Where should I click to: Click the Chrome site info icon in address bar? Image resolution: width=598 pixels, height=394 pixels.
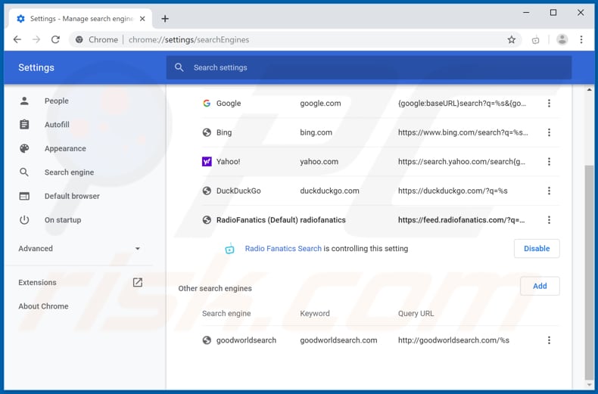[x=79, y=39]
